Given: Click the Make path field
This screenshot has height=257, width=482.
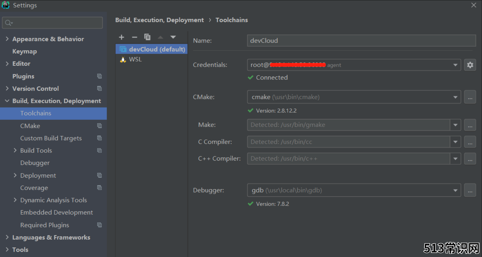Looking at the screenshot, I should pyautogui.click(x=349, y=125).
